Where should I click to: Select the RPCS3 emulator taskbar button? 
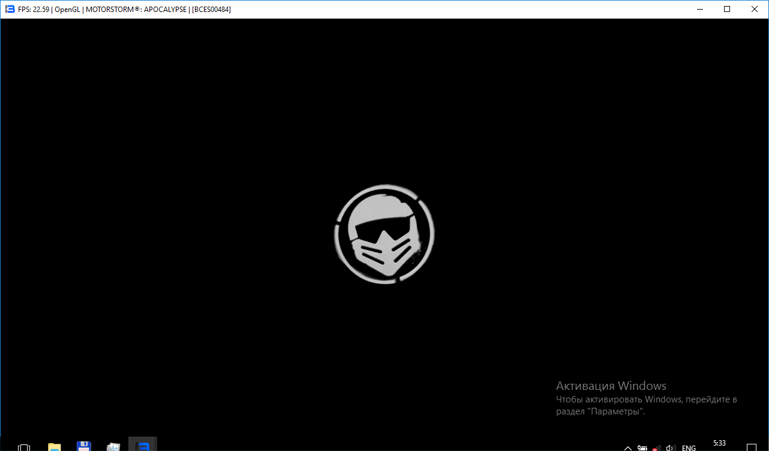(143, 446)
